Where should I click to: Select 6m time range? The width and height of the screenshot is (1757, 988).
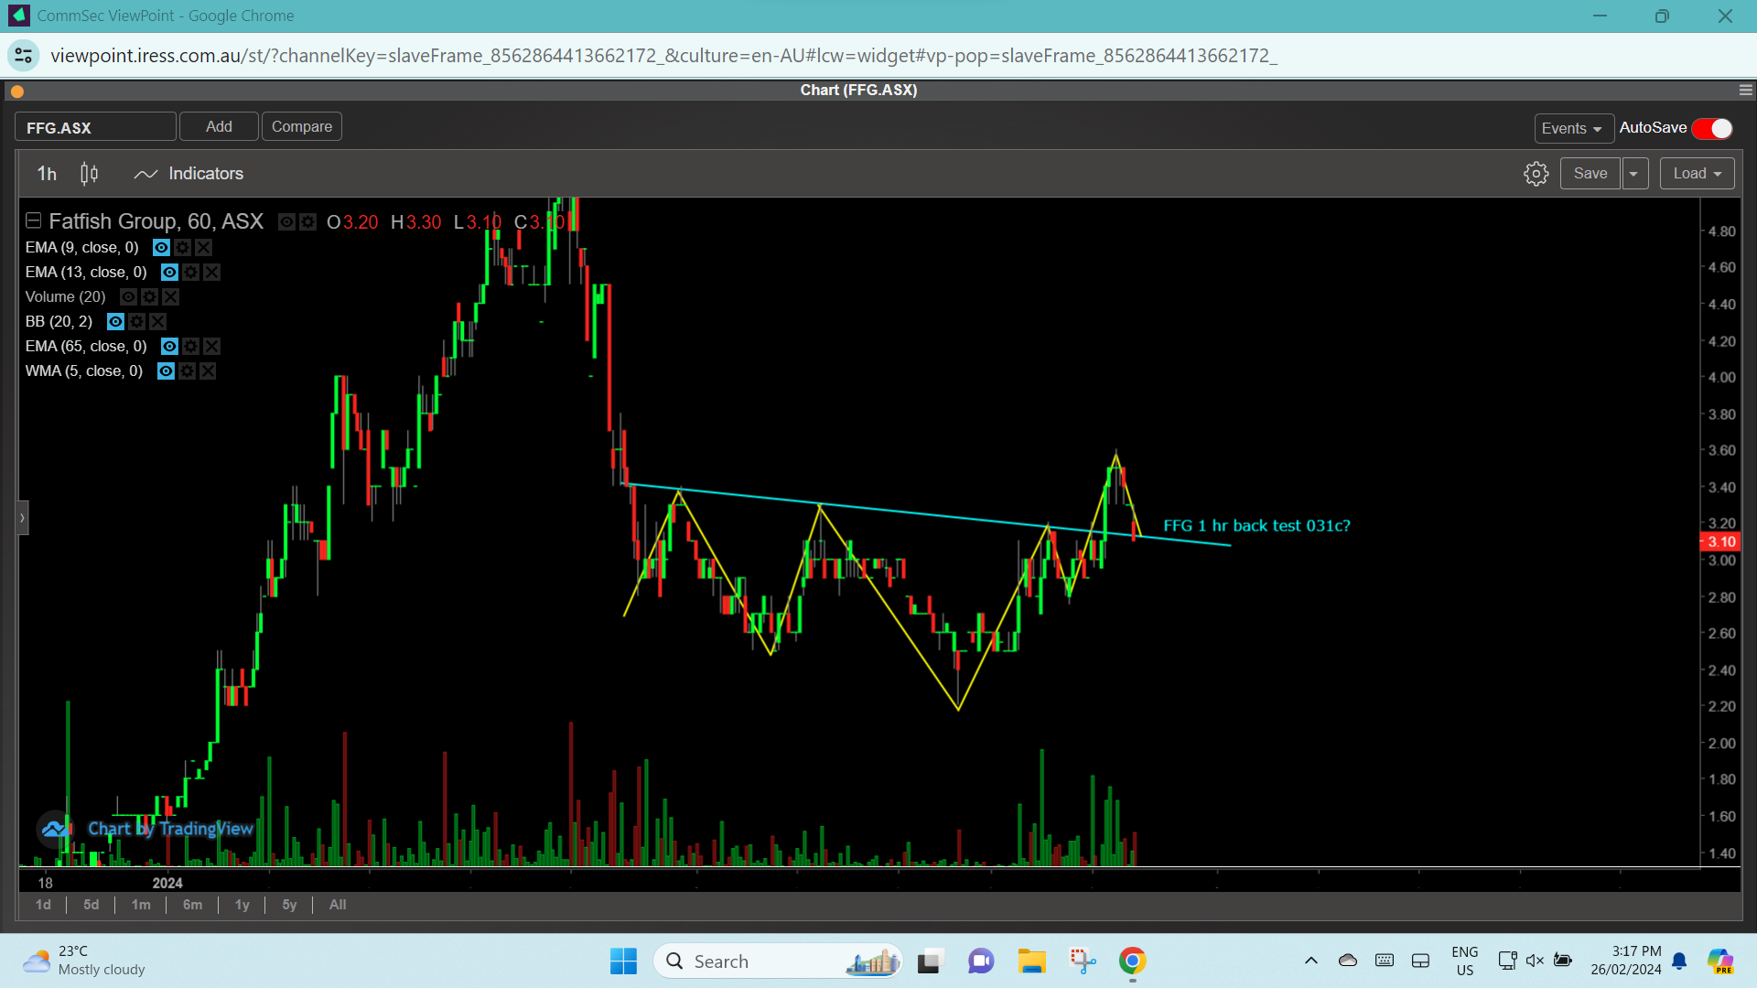pos(192,905)
